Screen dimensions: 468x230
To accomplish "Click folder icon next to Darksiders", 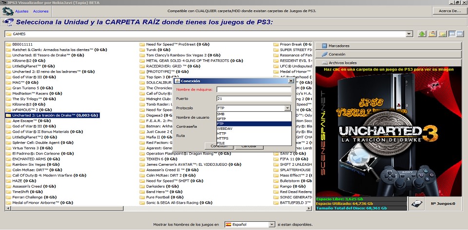I will click(x=142, y=186).
